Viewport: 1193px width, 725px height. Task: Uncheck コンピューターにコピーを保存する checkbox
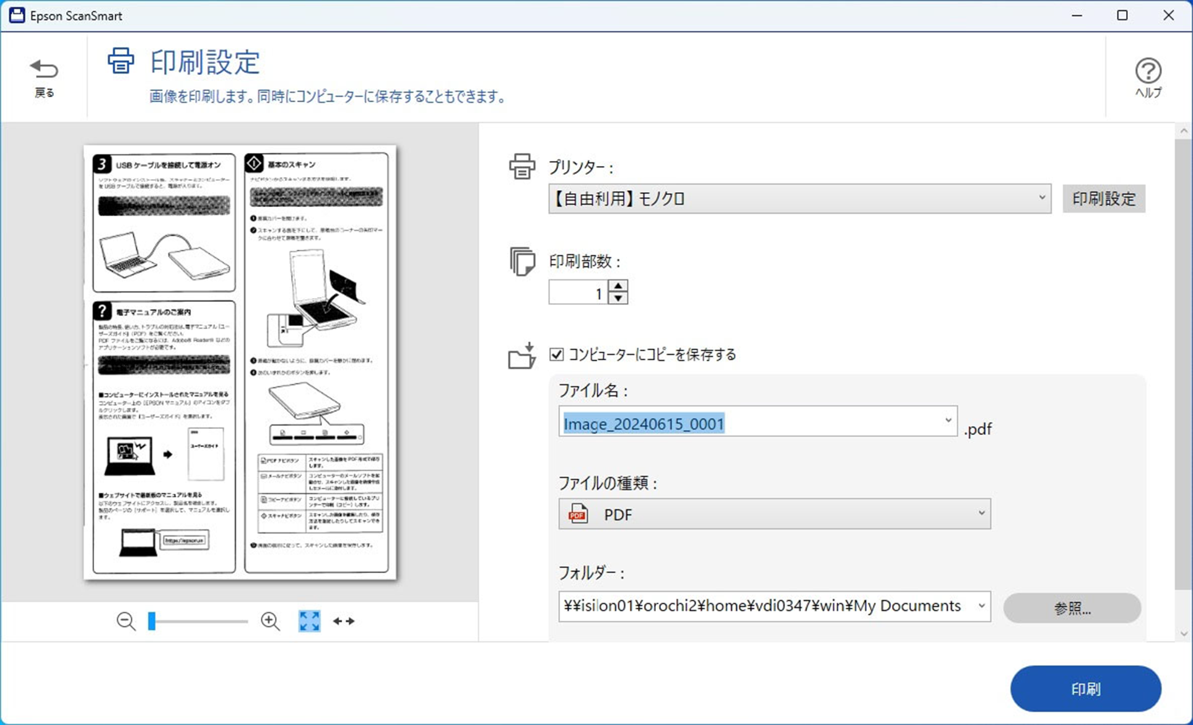coord(556,354)
